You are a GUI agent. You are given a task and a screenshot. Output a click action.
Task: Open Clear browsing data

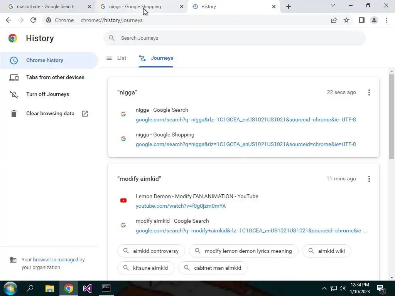[x=49, y=114]
